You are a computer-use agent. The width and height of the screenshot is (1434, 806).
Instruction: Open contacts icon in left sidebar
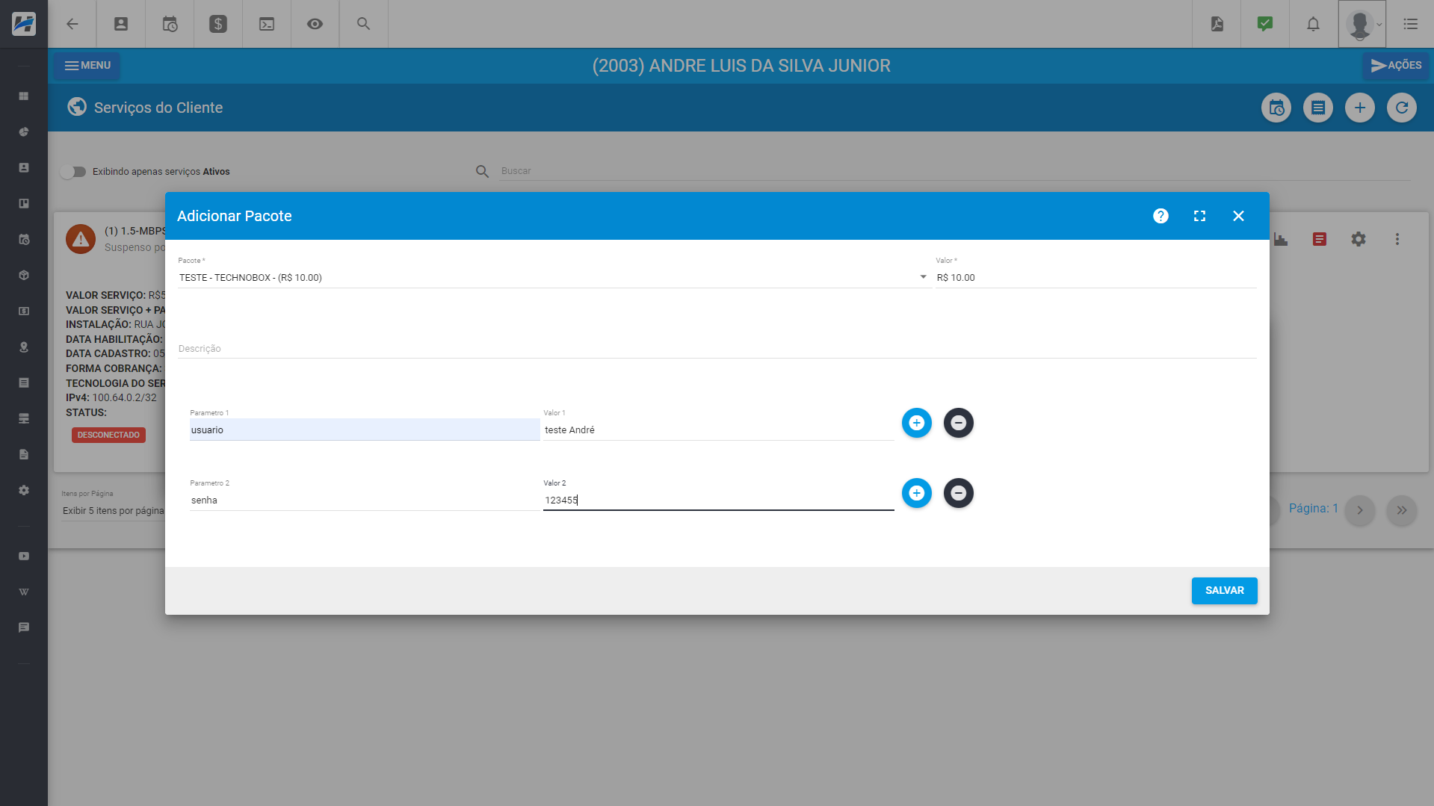point(24,168)
